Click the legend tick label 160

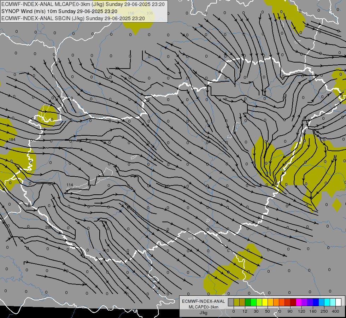[313, 311]
